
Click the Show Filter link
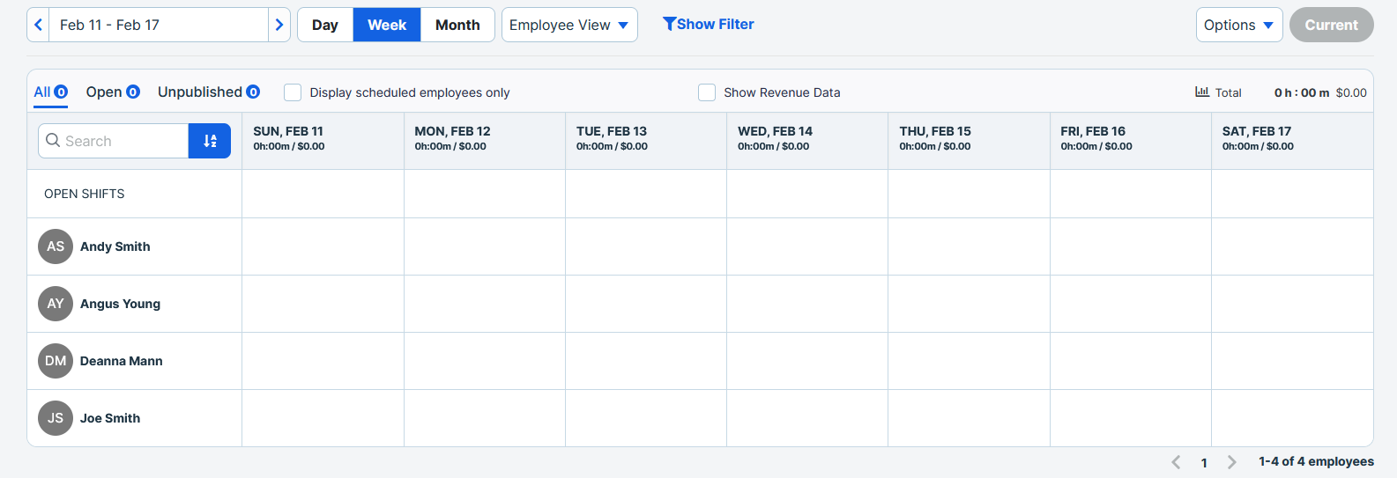(x=709, y=24)
